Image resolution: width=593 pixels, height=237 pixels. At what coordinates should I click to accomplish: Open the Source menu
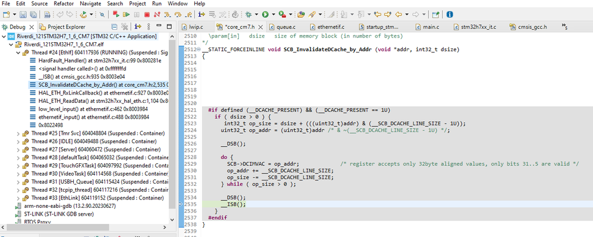pos(39,4)
